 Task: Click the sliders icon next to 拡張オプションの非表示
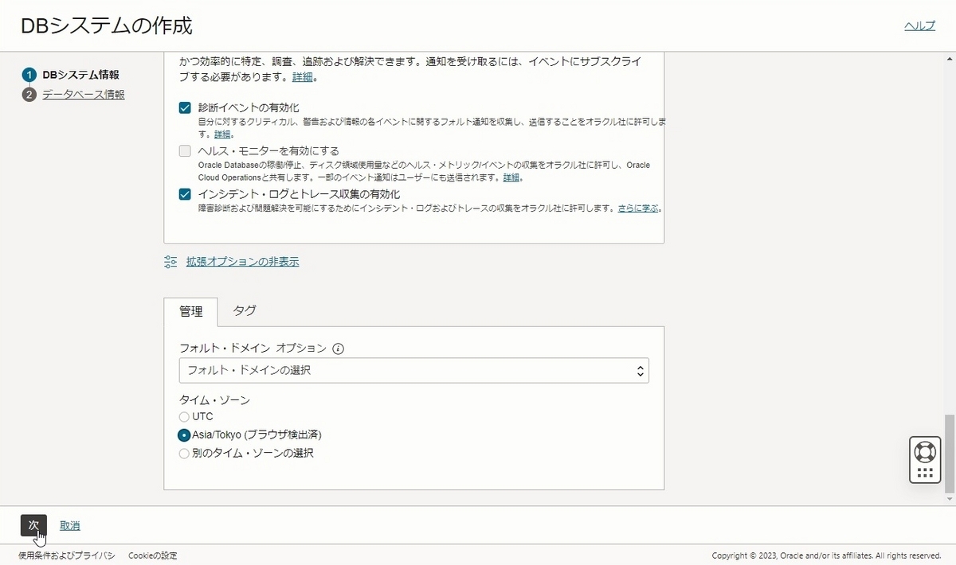click(169, 260)
